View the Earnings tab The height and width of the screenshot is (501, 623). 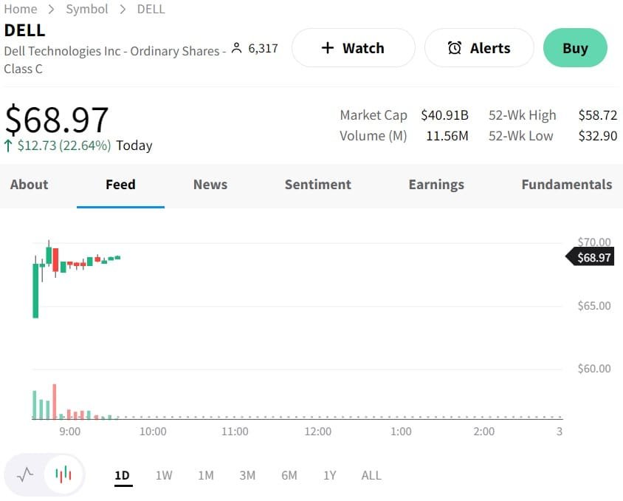[436, 185]
